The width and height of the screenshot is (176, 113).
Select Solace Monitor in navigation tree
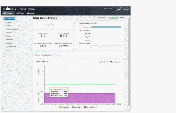(9, 19)
